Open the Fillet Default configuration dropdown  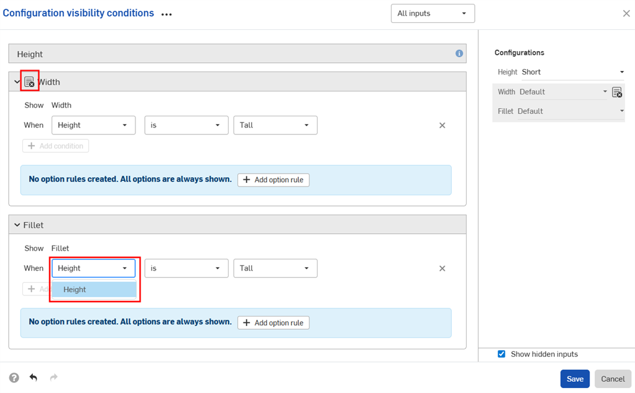click(x=570, y=111)
